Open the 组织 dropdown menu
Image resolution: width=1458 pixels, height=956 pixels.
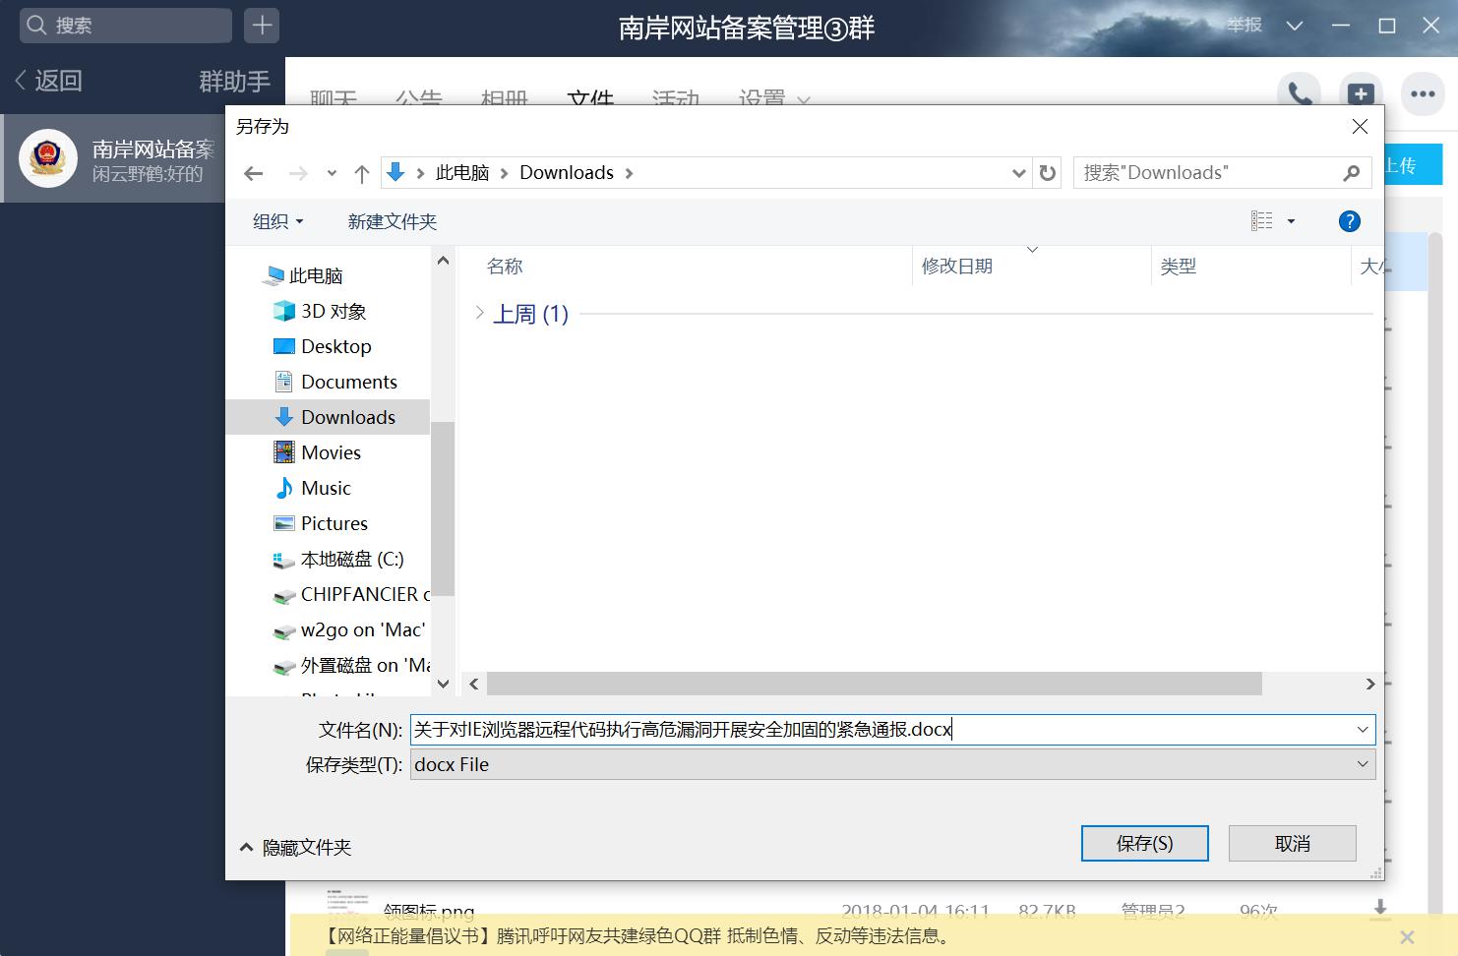tap(276, 220)
